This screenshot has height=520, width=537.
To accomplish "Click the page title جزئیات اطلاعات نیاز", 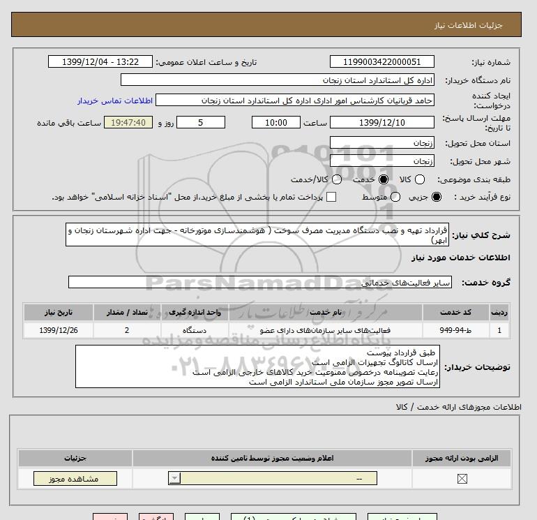I will tap(468, 25).
